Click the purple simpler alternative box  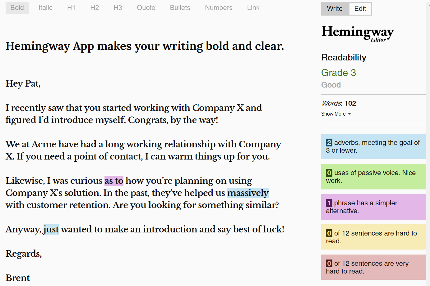[374, 207]
